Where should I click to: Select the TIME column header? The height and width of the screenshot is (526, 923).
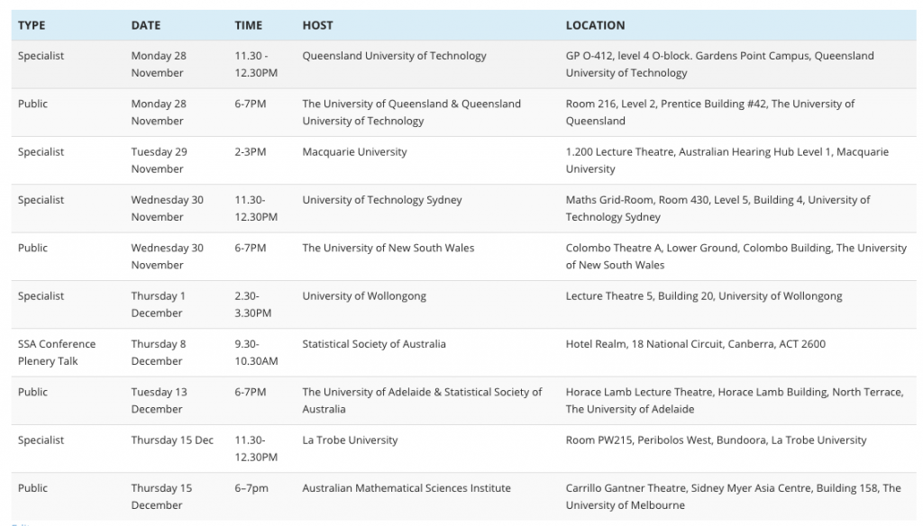[x=249, y=25]
